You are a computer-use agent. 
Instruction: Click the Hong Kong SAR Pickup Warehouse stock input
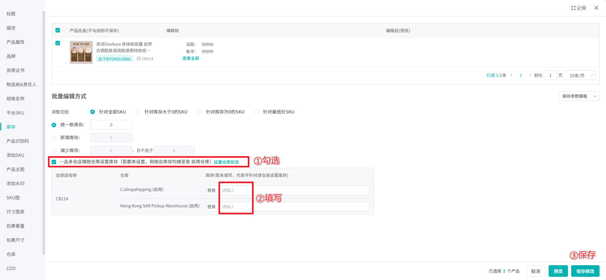pyautogui.click(x=294, y=207)
